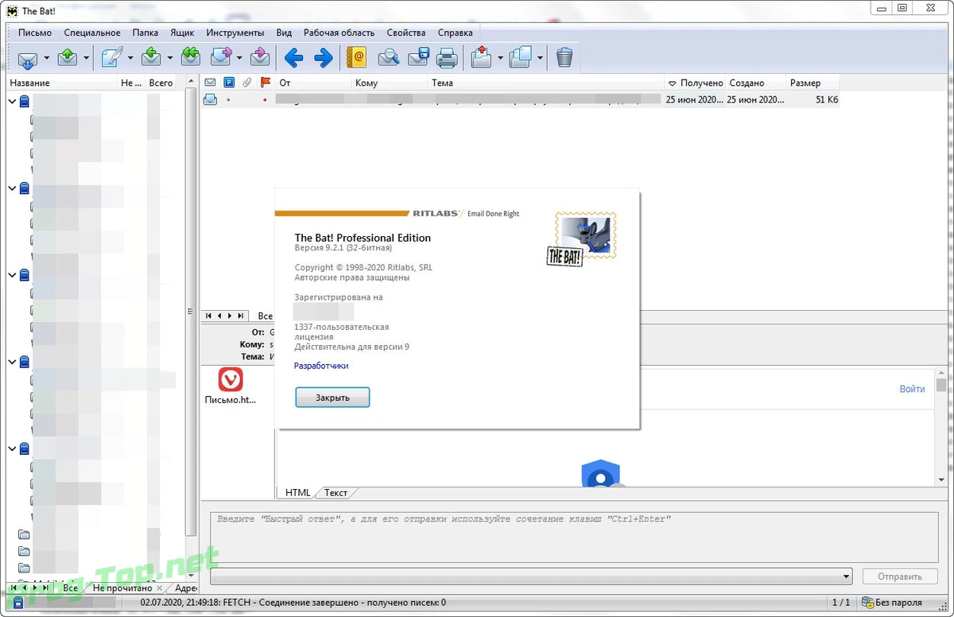Open the Свойства menu
Screen dimensions: 954x617
(405, 33)
